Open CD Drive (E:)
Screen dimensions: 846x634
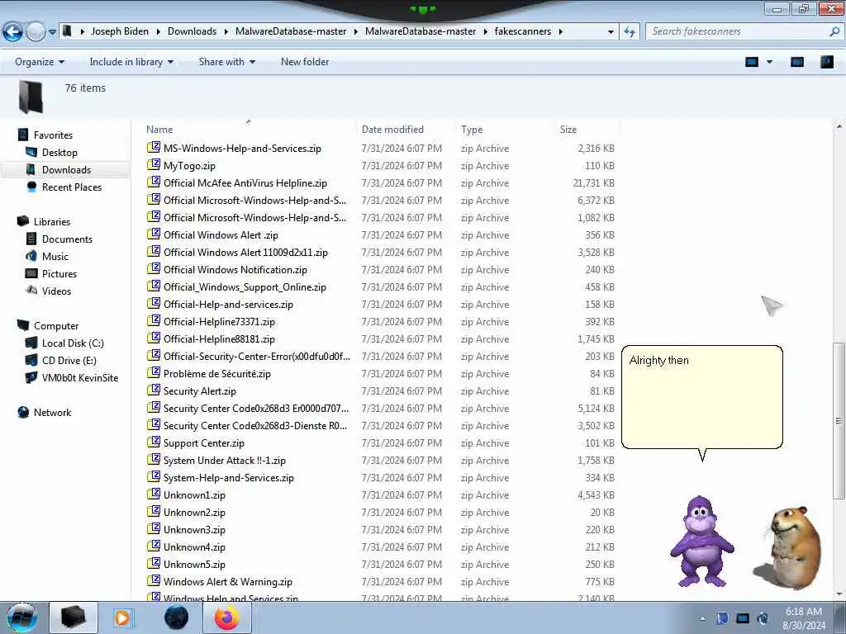pyautogui.click(x=69, y=360)
